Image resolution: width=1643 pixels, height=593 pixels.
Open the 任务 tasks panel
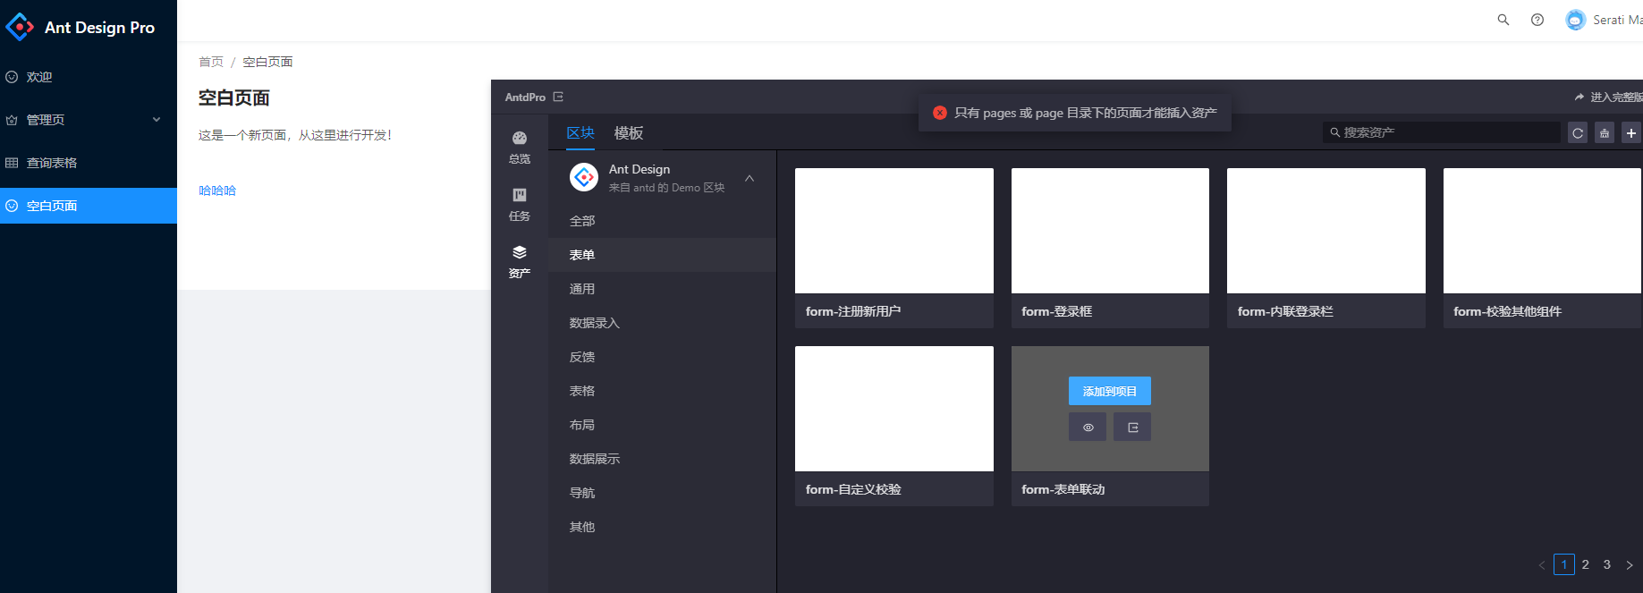(x=520, y=205)
